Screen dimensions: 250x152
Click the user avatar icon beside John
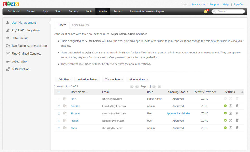tap(65, 98)
